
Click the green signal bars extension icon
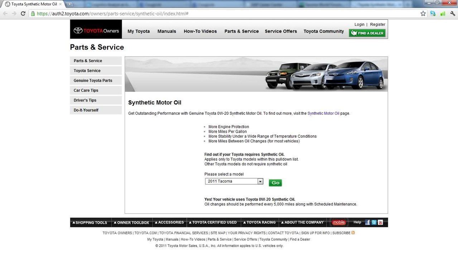pos(443,14)
